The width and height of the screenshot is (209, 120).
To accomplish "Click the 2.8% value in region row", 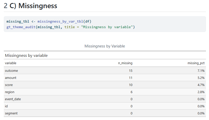I will tap(201, 92).
